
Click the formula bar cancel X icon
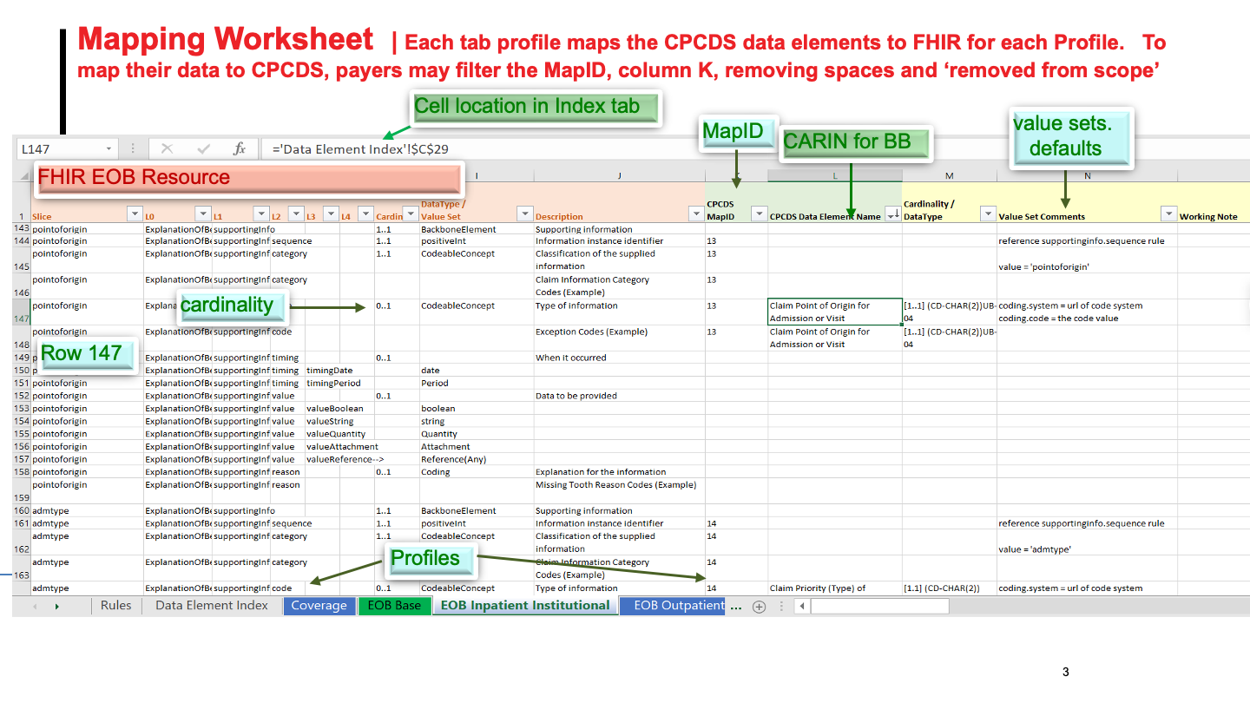tap(167, 149)
